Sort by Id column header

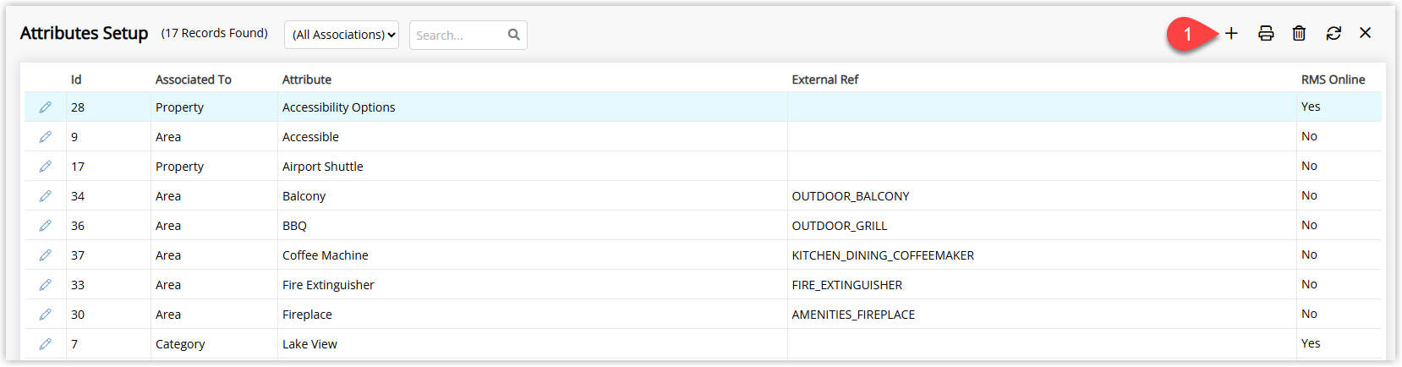tap(76, 79)
